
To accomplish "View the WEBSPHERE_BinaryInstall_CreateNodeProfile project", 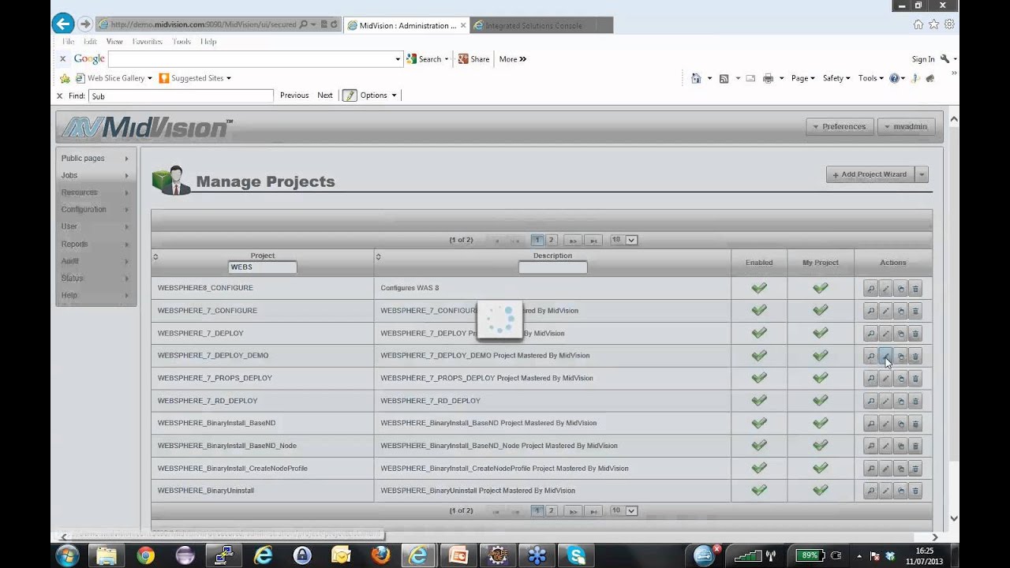I will (870, 469).
